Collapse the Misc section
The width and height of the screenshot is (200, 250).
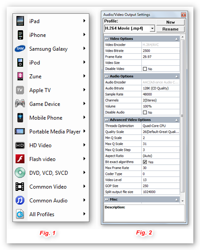click(x=176, y=199)
